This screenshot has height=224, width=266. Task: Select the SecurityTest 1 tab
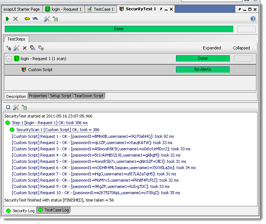(141, 9)
